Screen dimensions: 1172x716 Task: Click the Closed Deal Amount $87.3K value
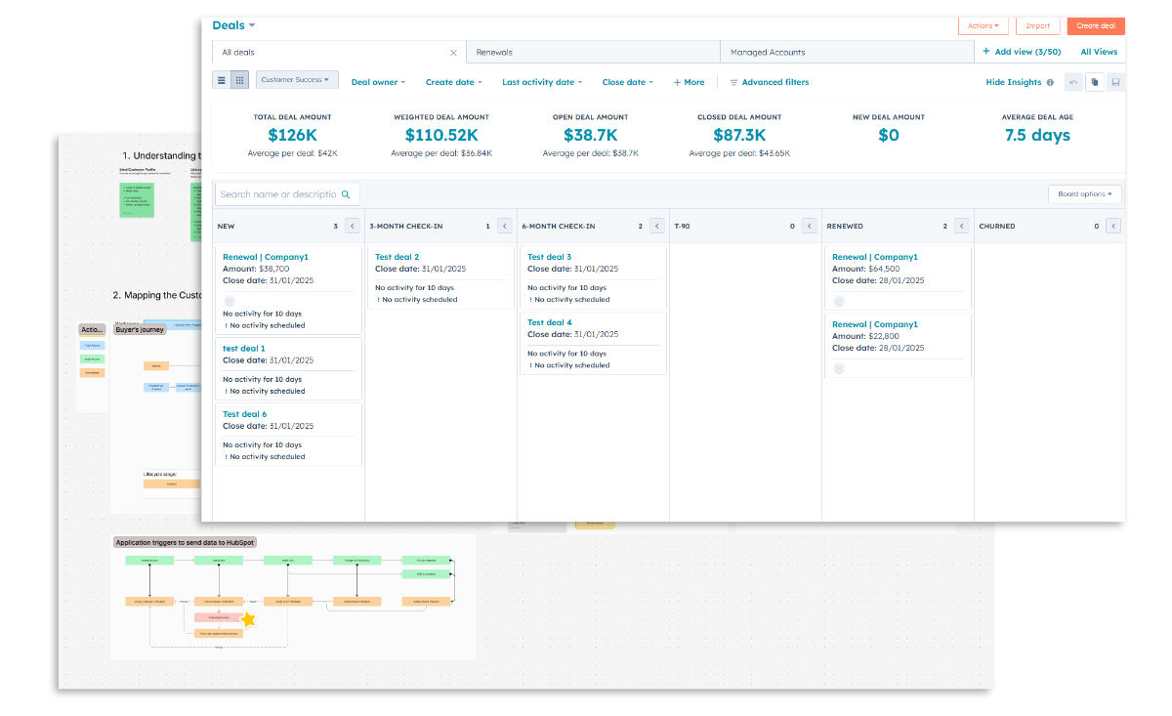point(739,135)
